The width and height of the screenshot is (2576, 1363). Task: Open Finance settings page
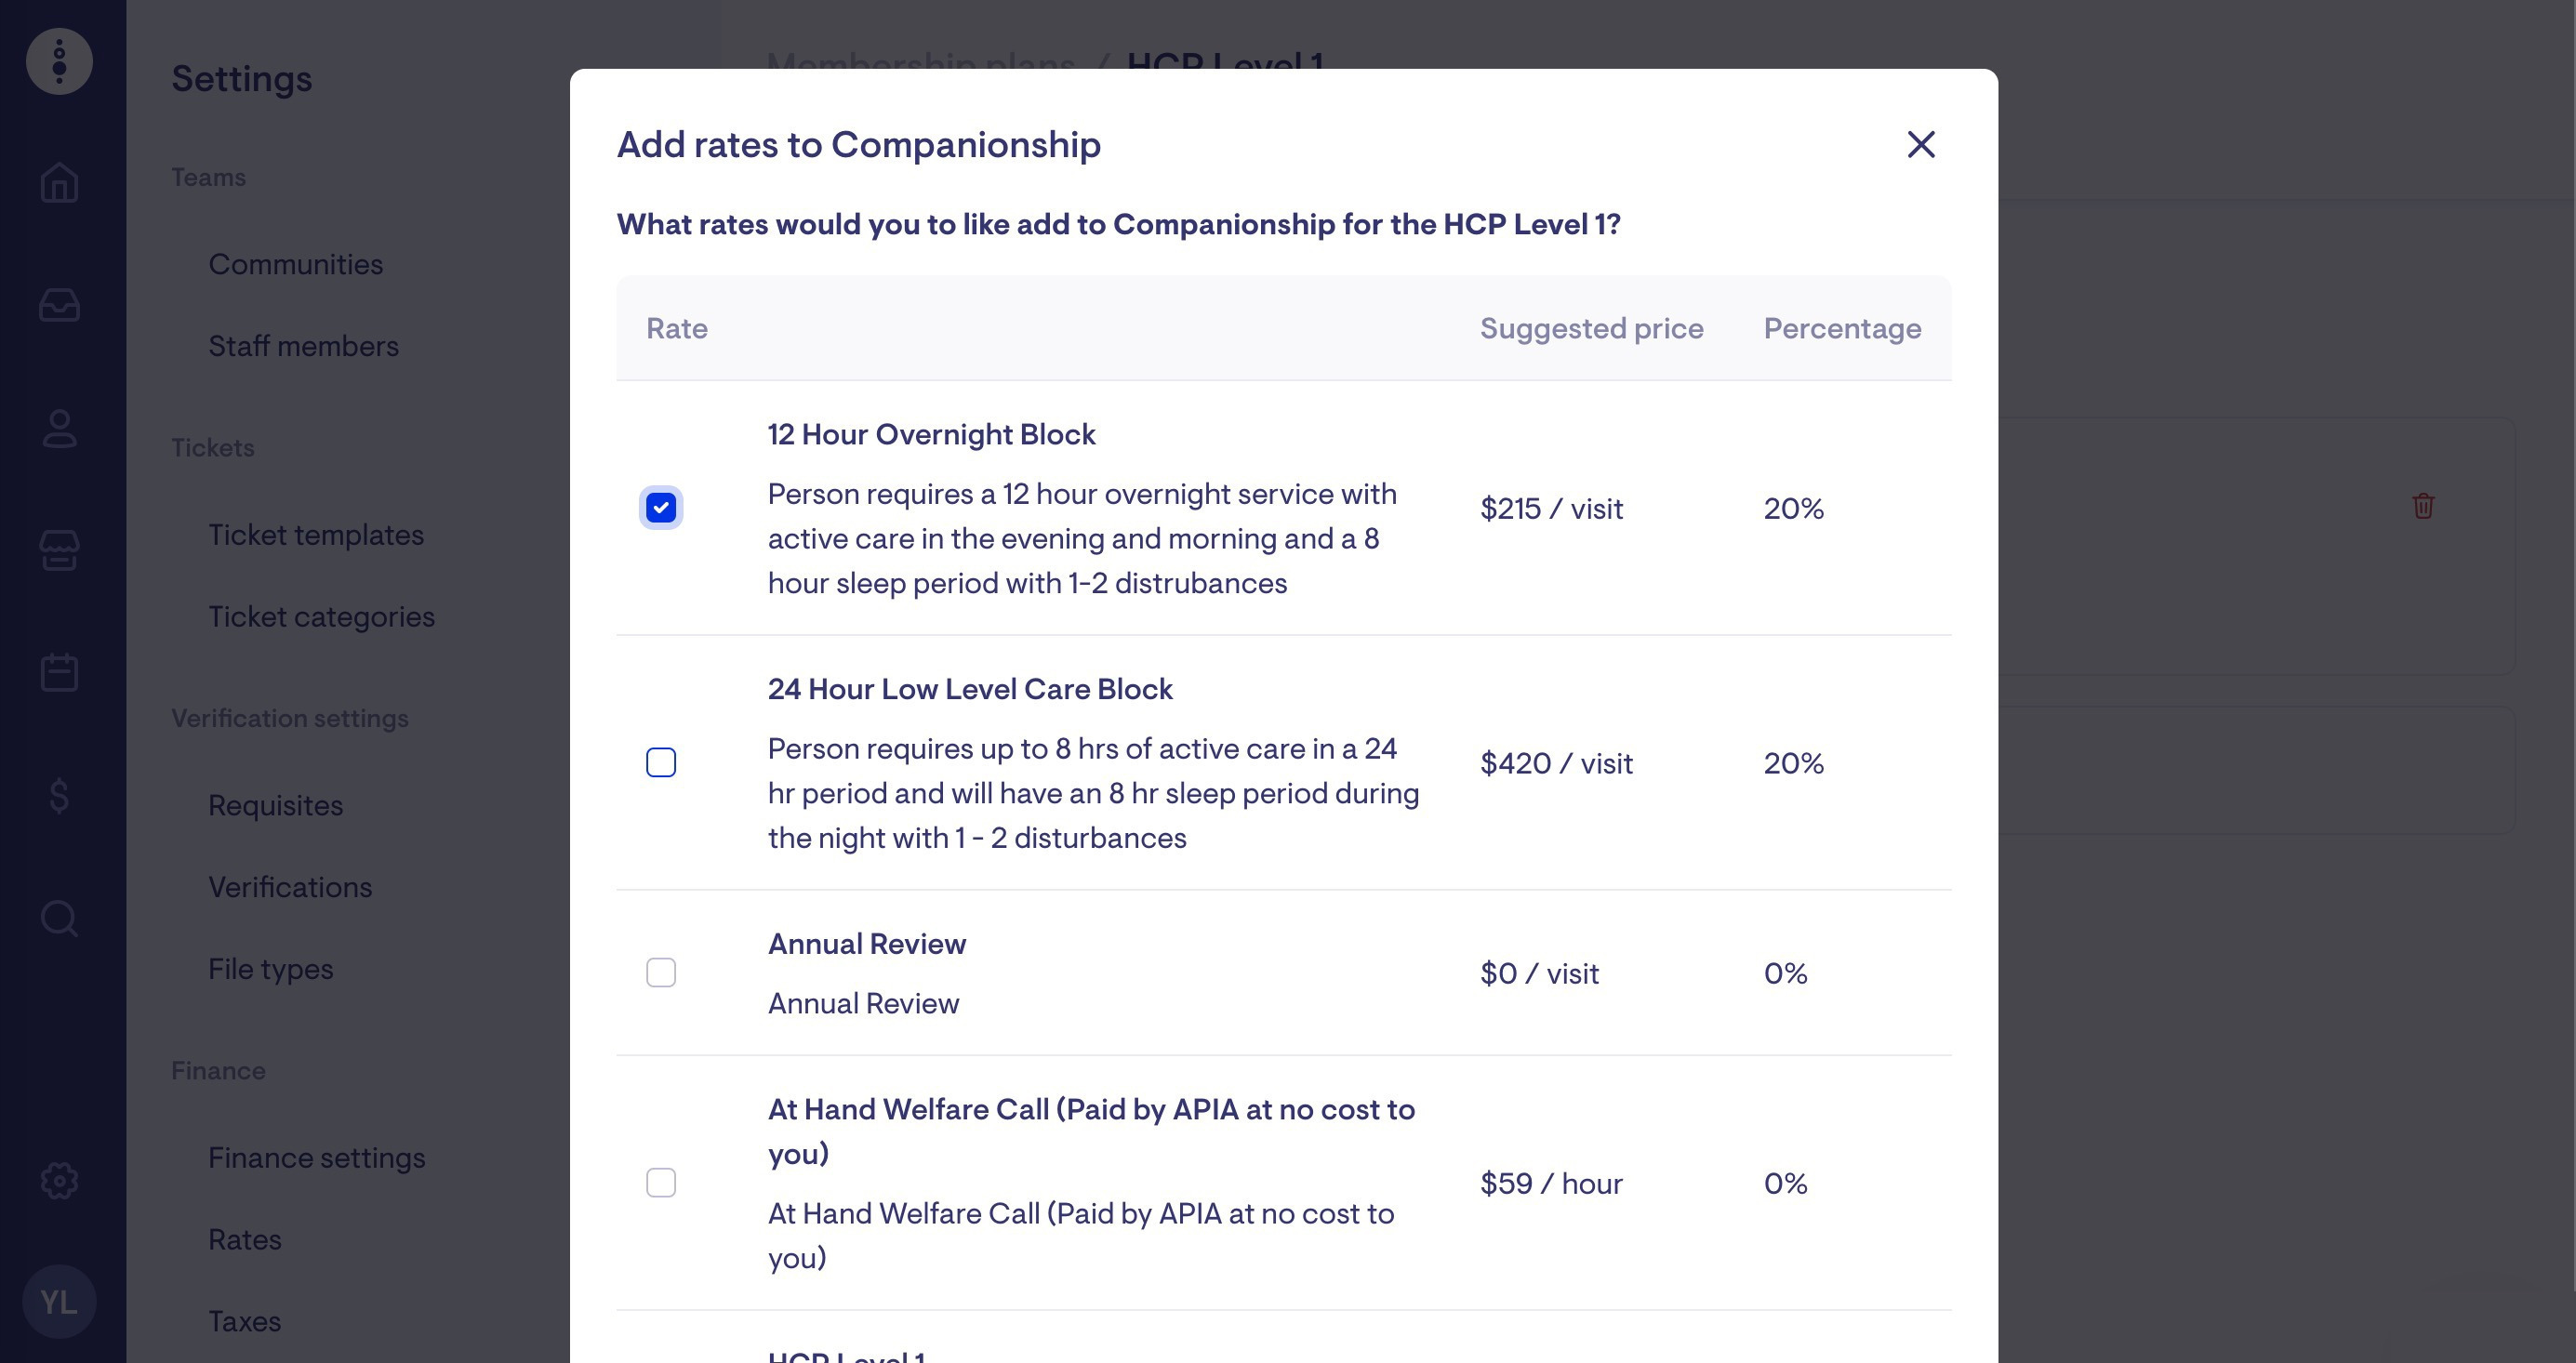(x=317, y=1158)
